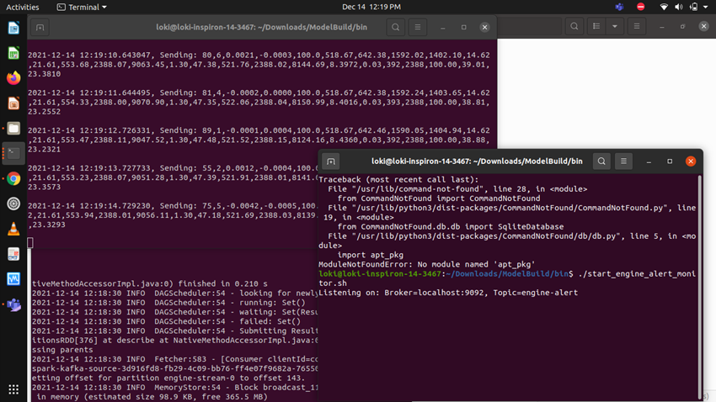This screenshot has width=716, height=402.
Task: Close the front terminal window
Action: [x=691, y=161]
